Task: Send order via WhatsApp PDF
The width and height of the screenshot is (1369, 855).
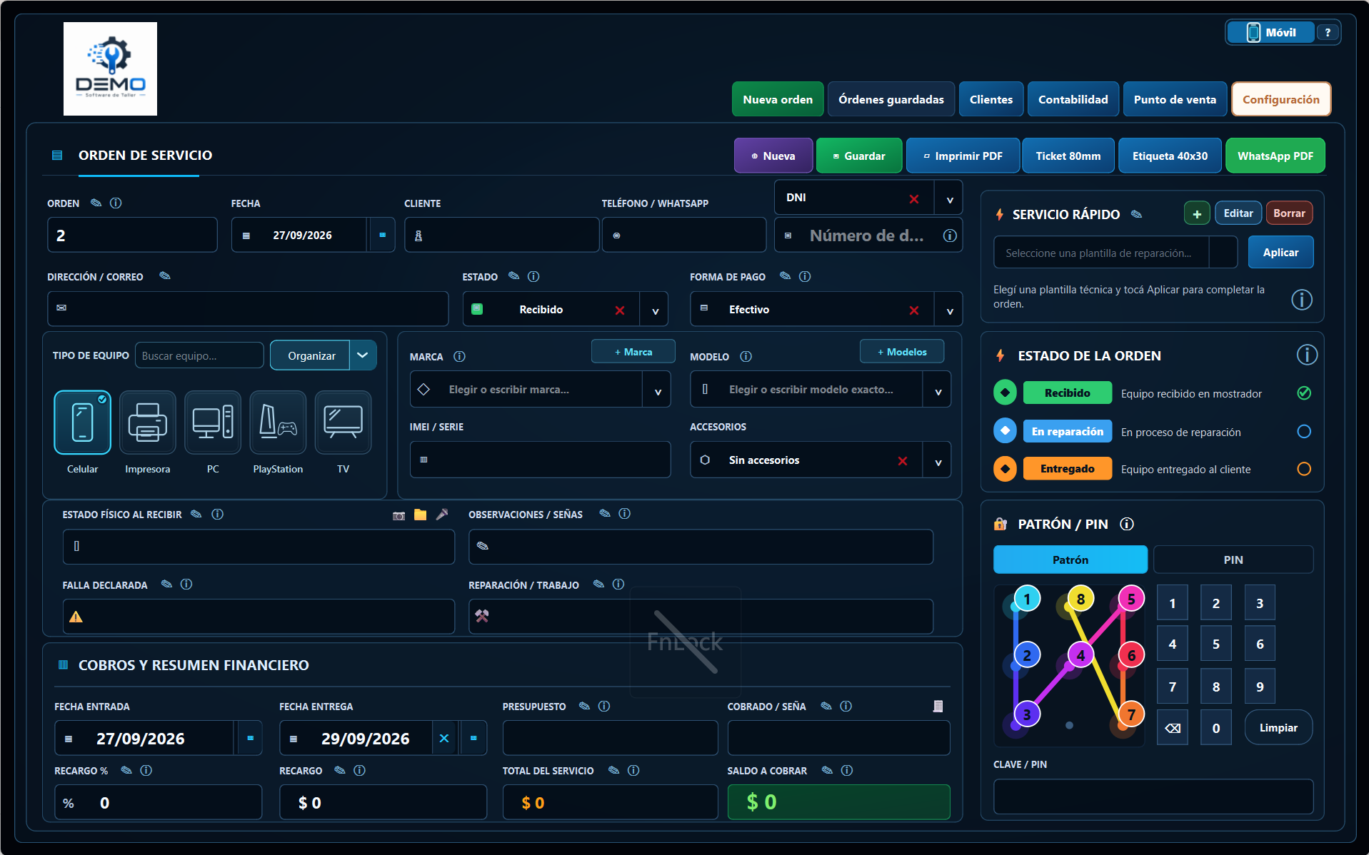Action: 1275,156
